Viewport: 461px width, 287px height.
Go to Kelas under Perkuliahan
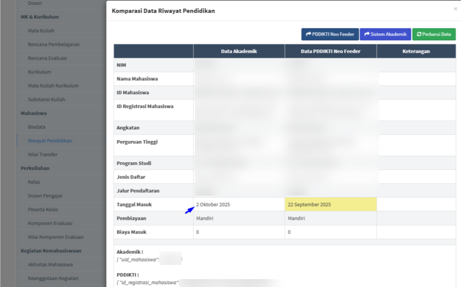click(x=34, y=182)
